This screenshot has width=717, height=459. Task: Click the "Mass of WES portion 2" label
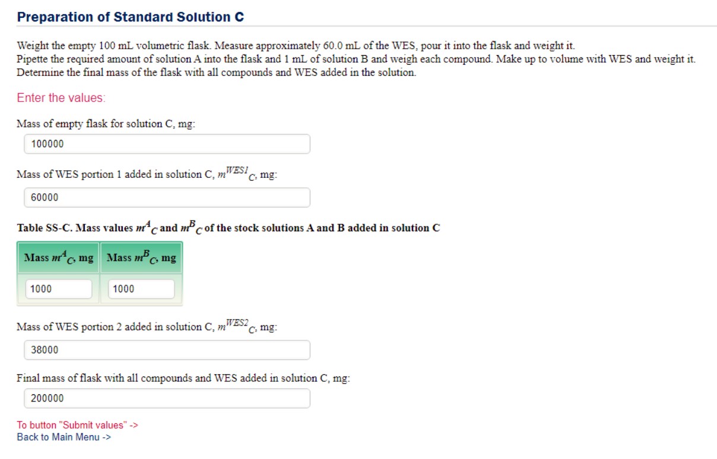(147, 327)
